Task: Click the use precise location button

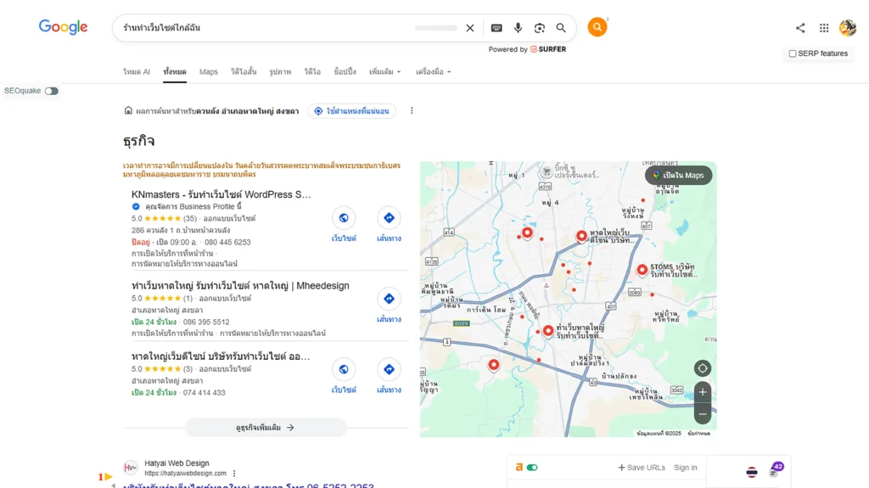Action: tap(352, 111)
